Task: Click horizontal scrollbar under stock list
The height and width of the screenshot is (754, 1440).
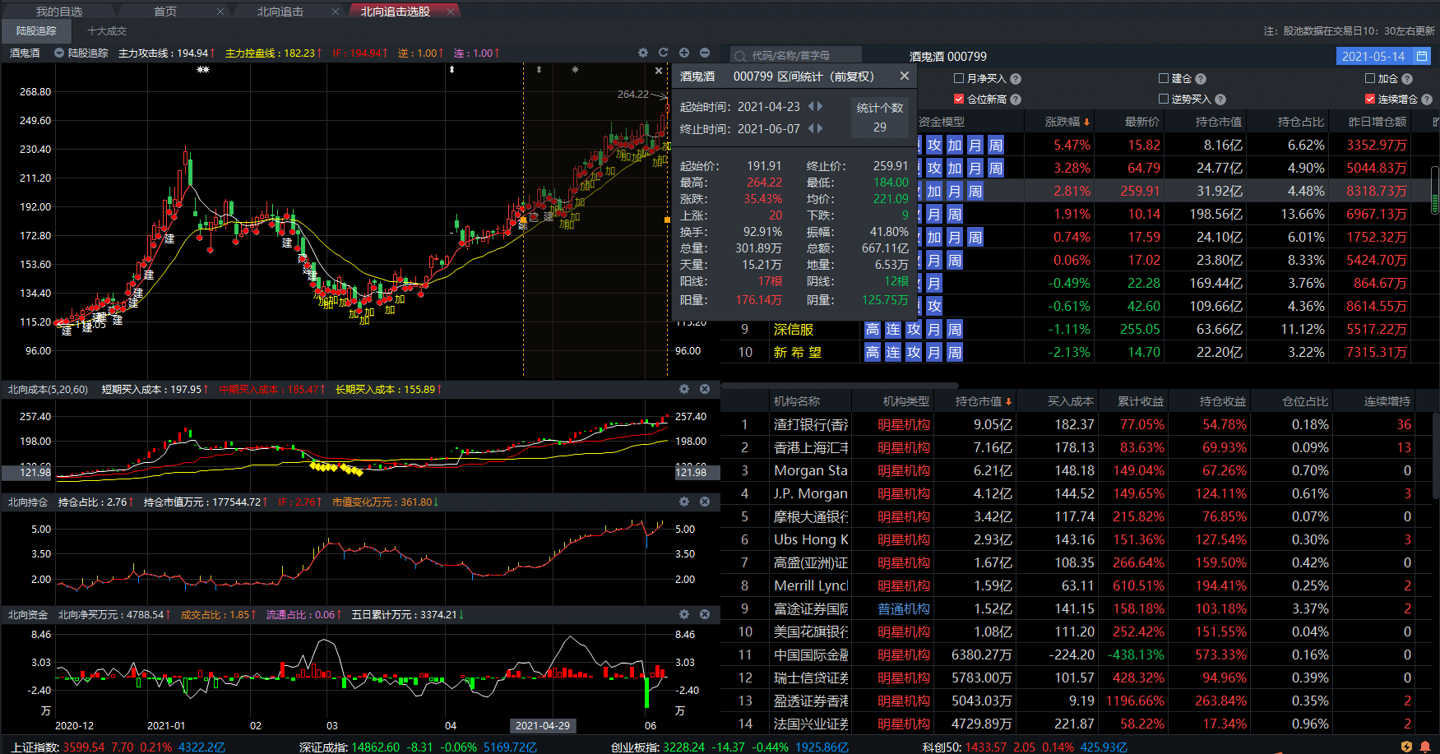Action: point(839,385)
